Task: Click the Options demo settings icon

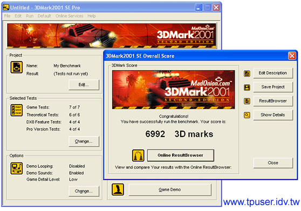Action: click(17, 168)
